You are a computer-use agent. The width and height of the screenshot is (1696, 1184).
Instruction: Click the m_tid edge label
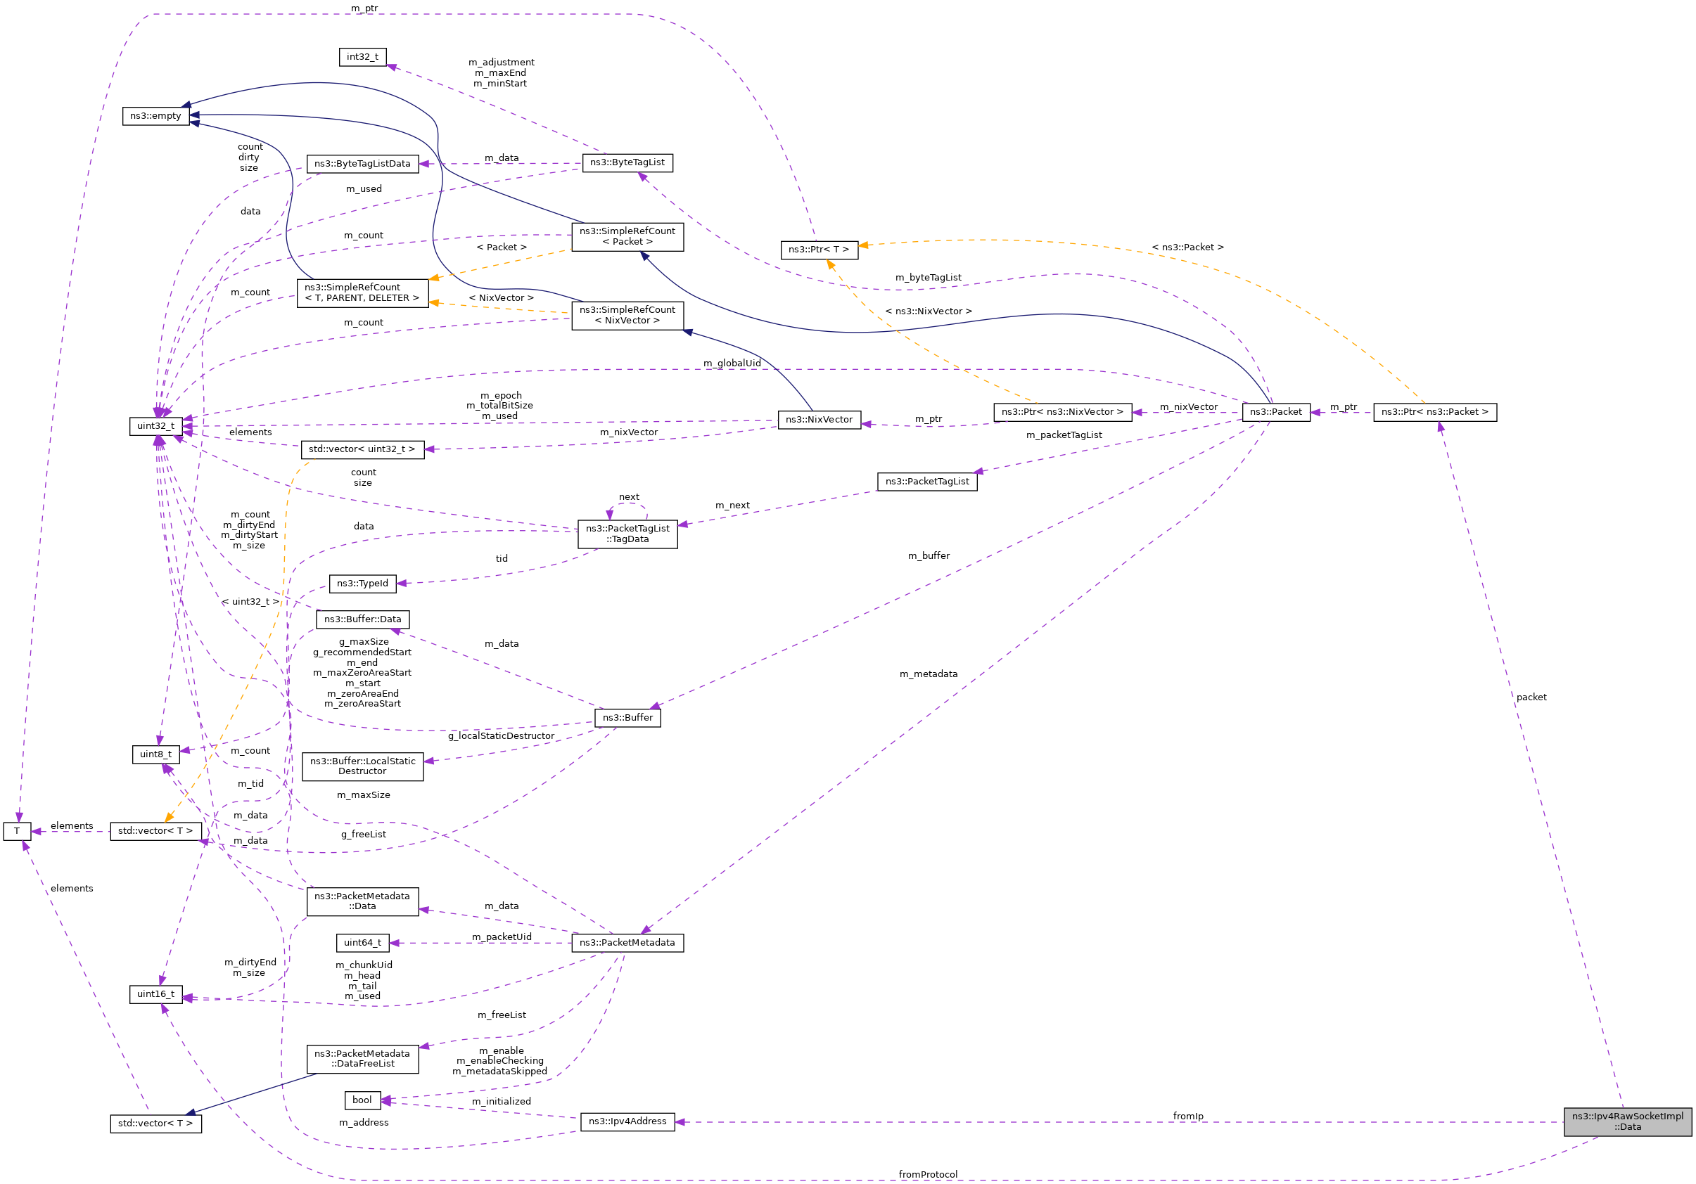pyautogui.click(x=250, y=784)
